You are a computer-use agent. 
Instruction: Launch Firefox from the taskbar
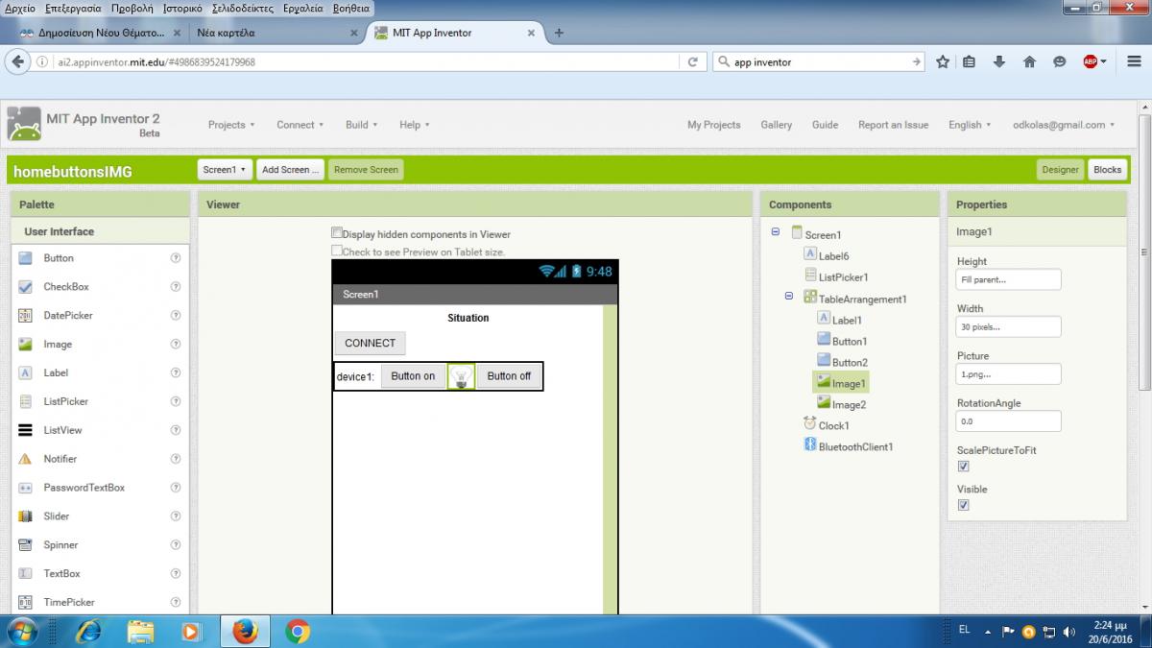(245, 631)
